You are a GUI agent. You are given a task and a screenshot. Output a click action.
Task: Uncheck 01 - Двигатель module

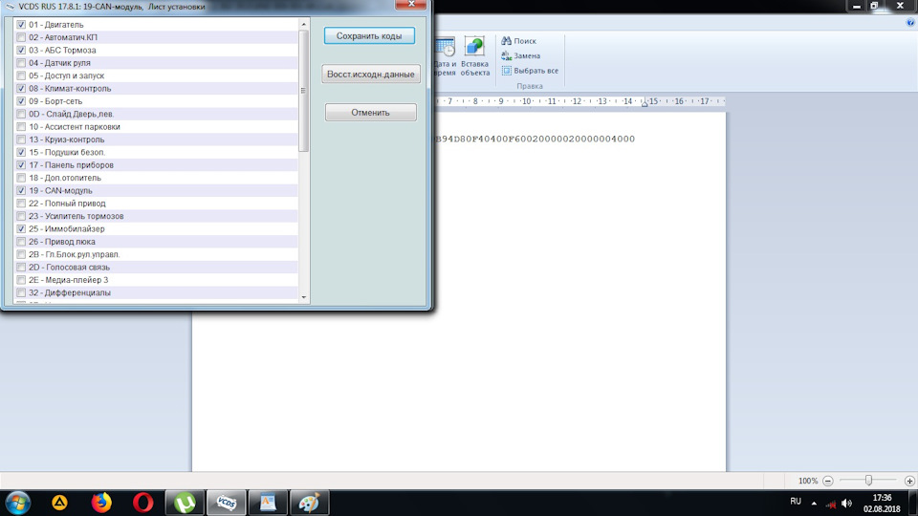tap(21, 25)
